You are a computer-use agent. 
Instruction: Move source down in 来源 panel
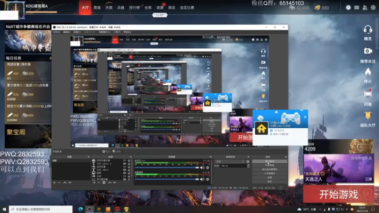[115, 183]
